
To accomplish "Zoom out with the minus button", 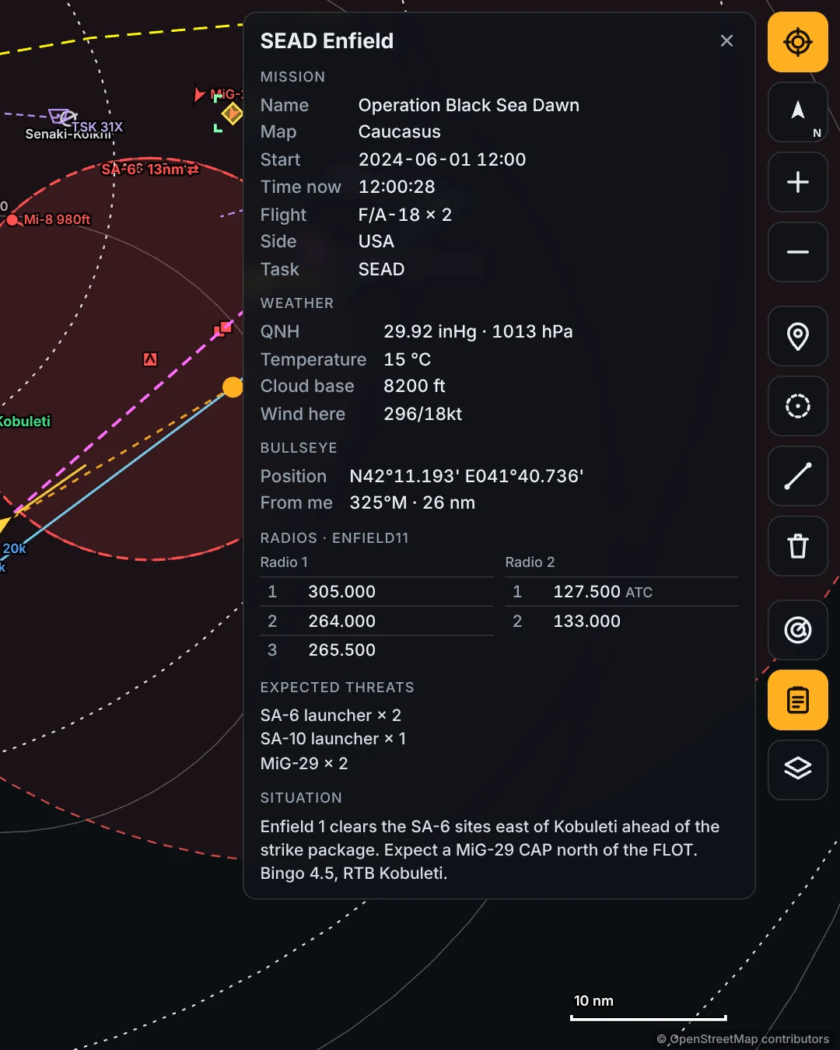I will [x=798, y=252].
